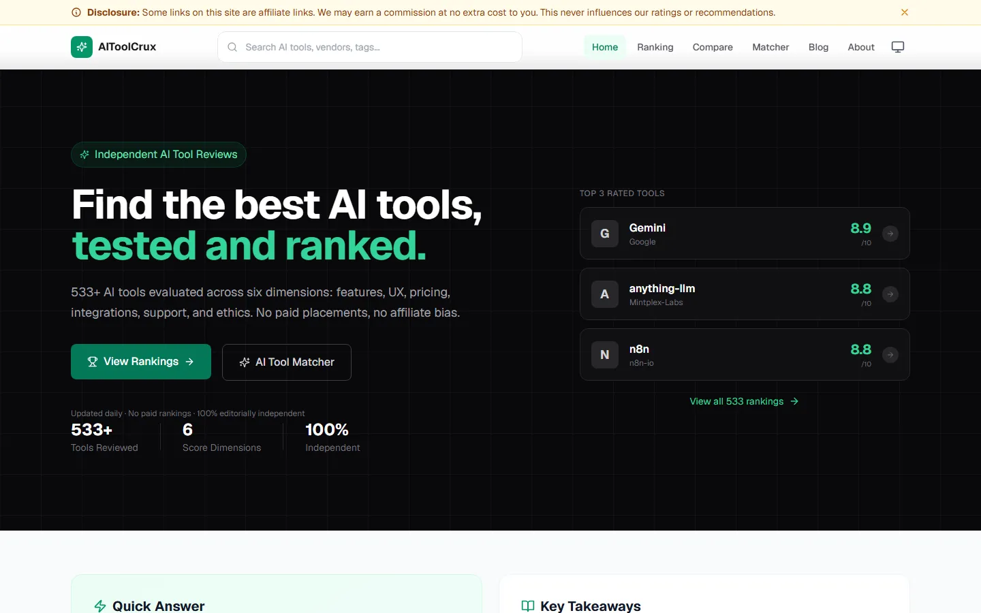This screenshot has height=613, width=981.
Task: Visit the Blog page
Action: [818, 47]
